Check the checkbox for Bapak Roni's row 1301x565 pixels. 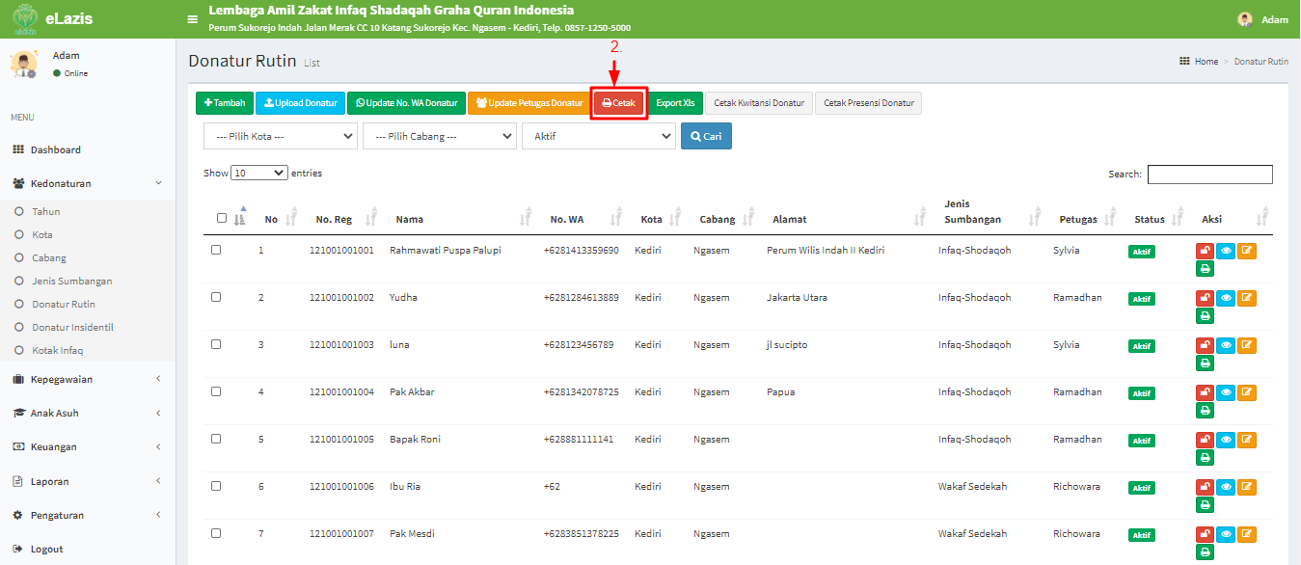(217, 439)
